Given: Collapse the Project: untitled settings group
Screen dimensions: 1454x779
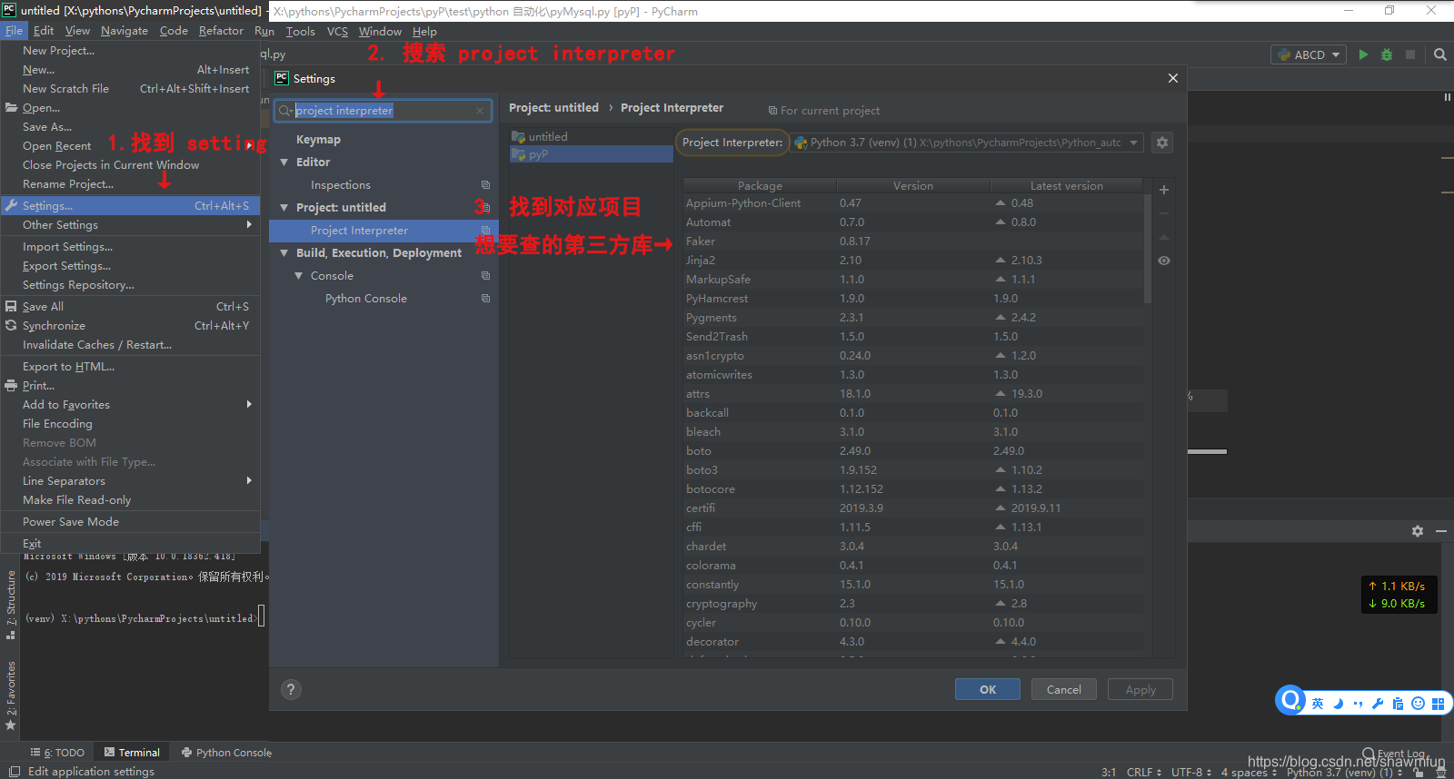Looking at the screenshot, I should (x=284, y=208).
